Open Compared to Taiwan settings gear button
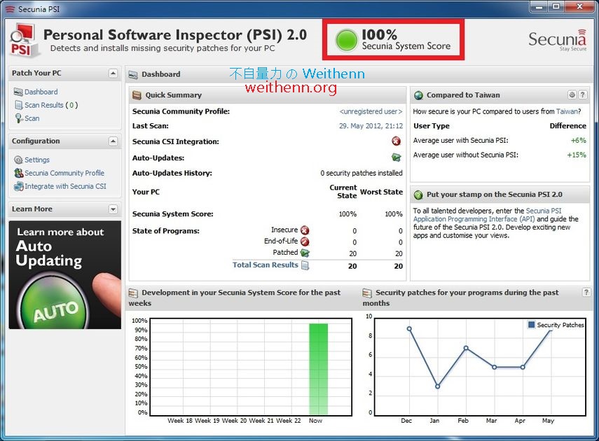Image resolution: width=599 pixels, height=441 pixels. [x=572, y=94]
